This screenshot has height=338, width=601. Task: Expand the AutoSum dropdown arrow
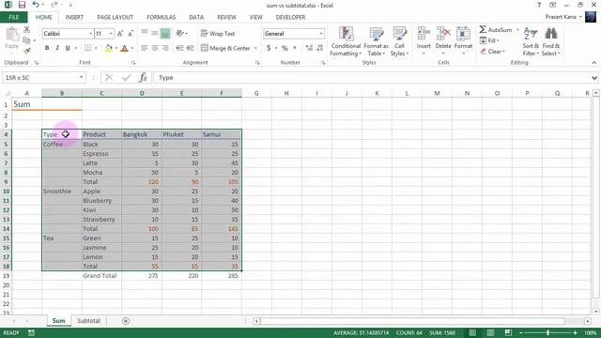[x=517, y=29]
